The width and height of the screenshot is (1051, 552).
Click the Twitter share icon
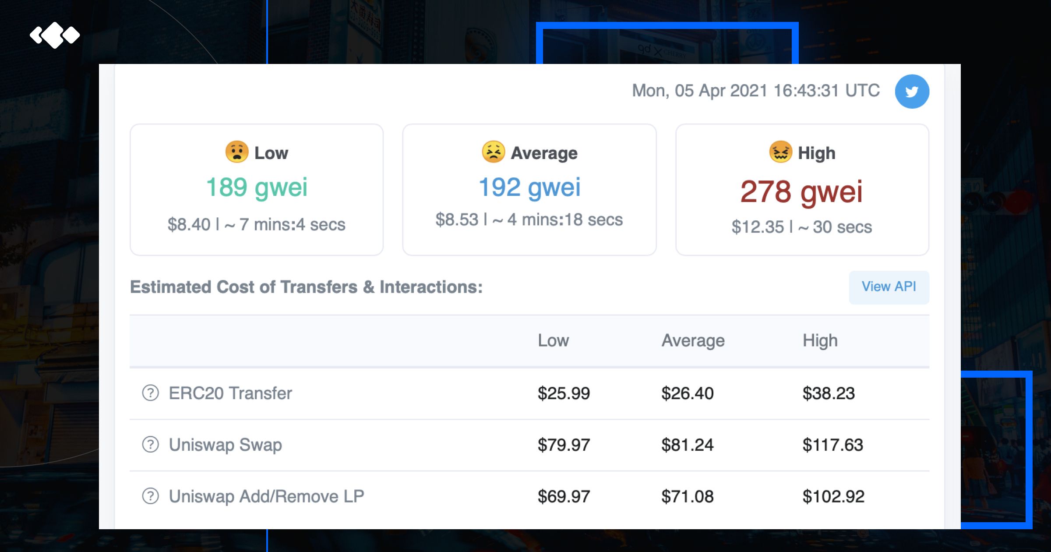(912, 92)
